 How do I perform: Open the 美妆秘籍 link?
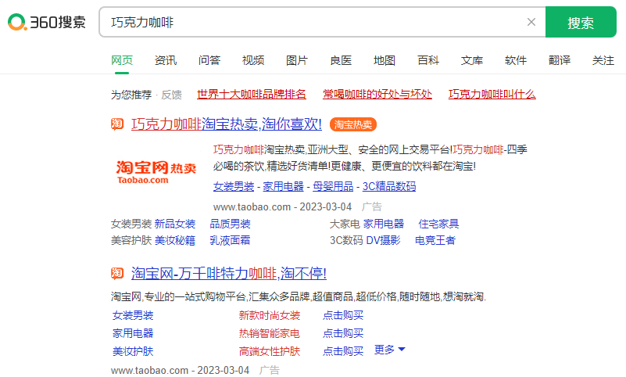[x=175, y=240]
